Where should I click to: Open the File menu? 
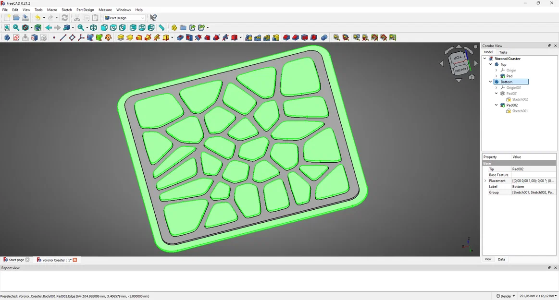tap(5, 10)
